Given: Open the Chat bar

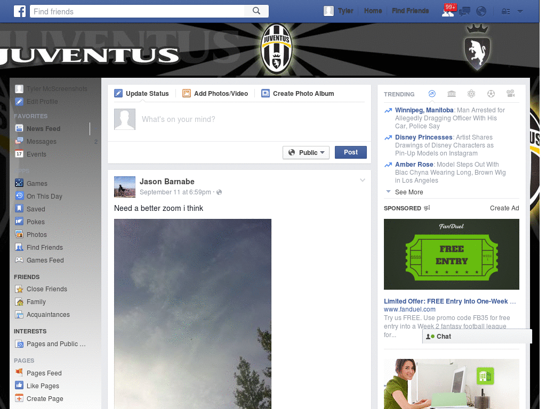Looking at the screenshot, I should tap(477, 337).
